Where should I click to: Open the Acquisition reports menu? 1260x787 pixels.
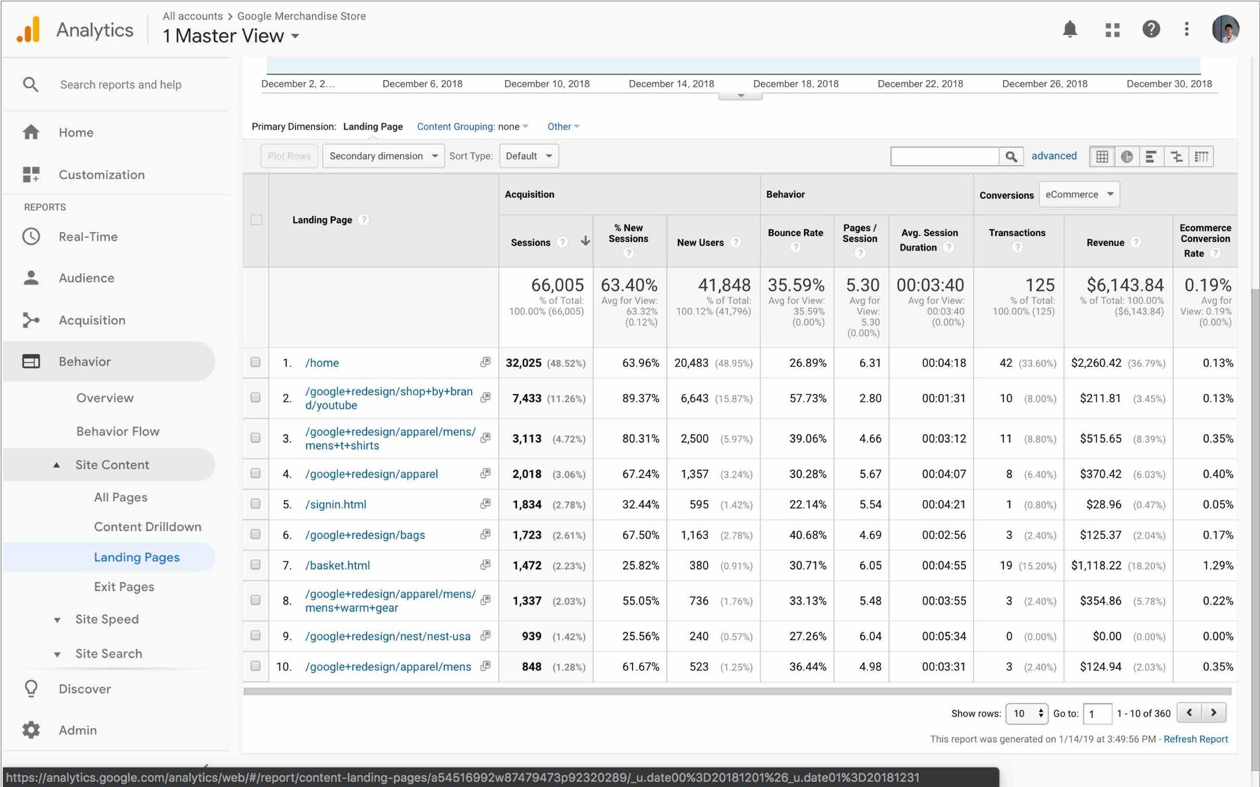click(x=92, y=320)
